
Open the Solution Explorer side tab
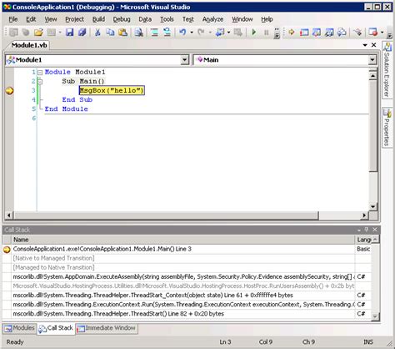click(x=387, y=69)
